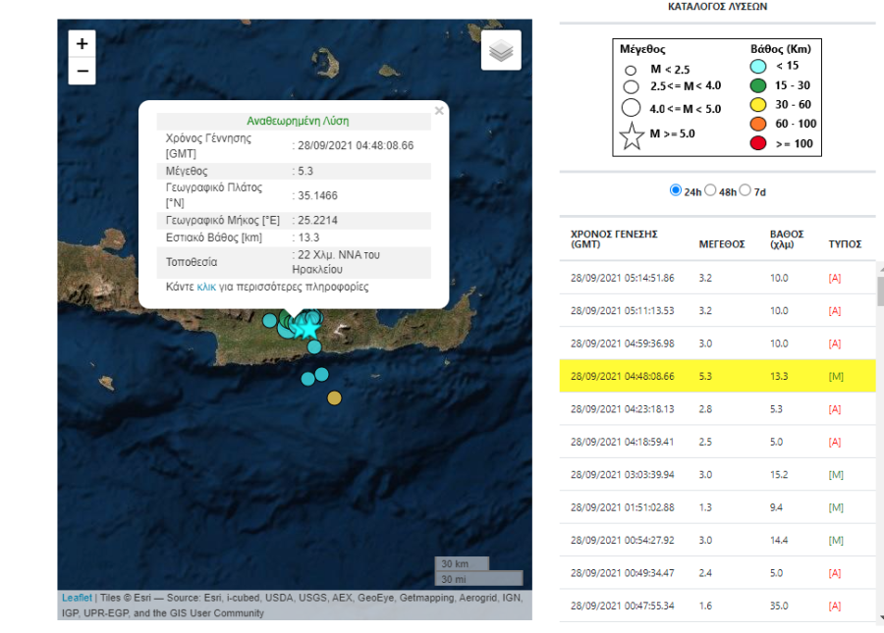Select the 05:11:13.53 earthquake row
Viewport: 884px width, 633px height.
(x=717, y=310)
